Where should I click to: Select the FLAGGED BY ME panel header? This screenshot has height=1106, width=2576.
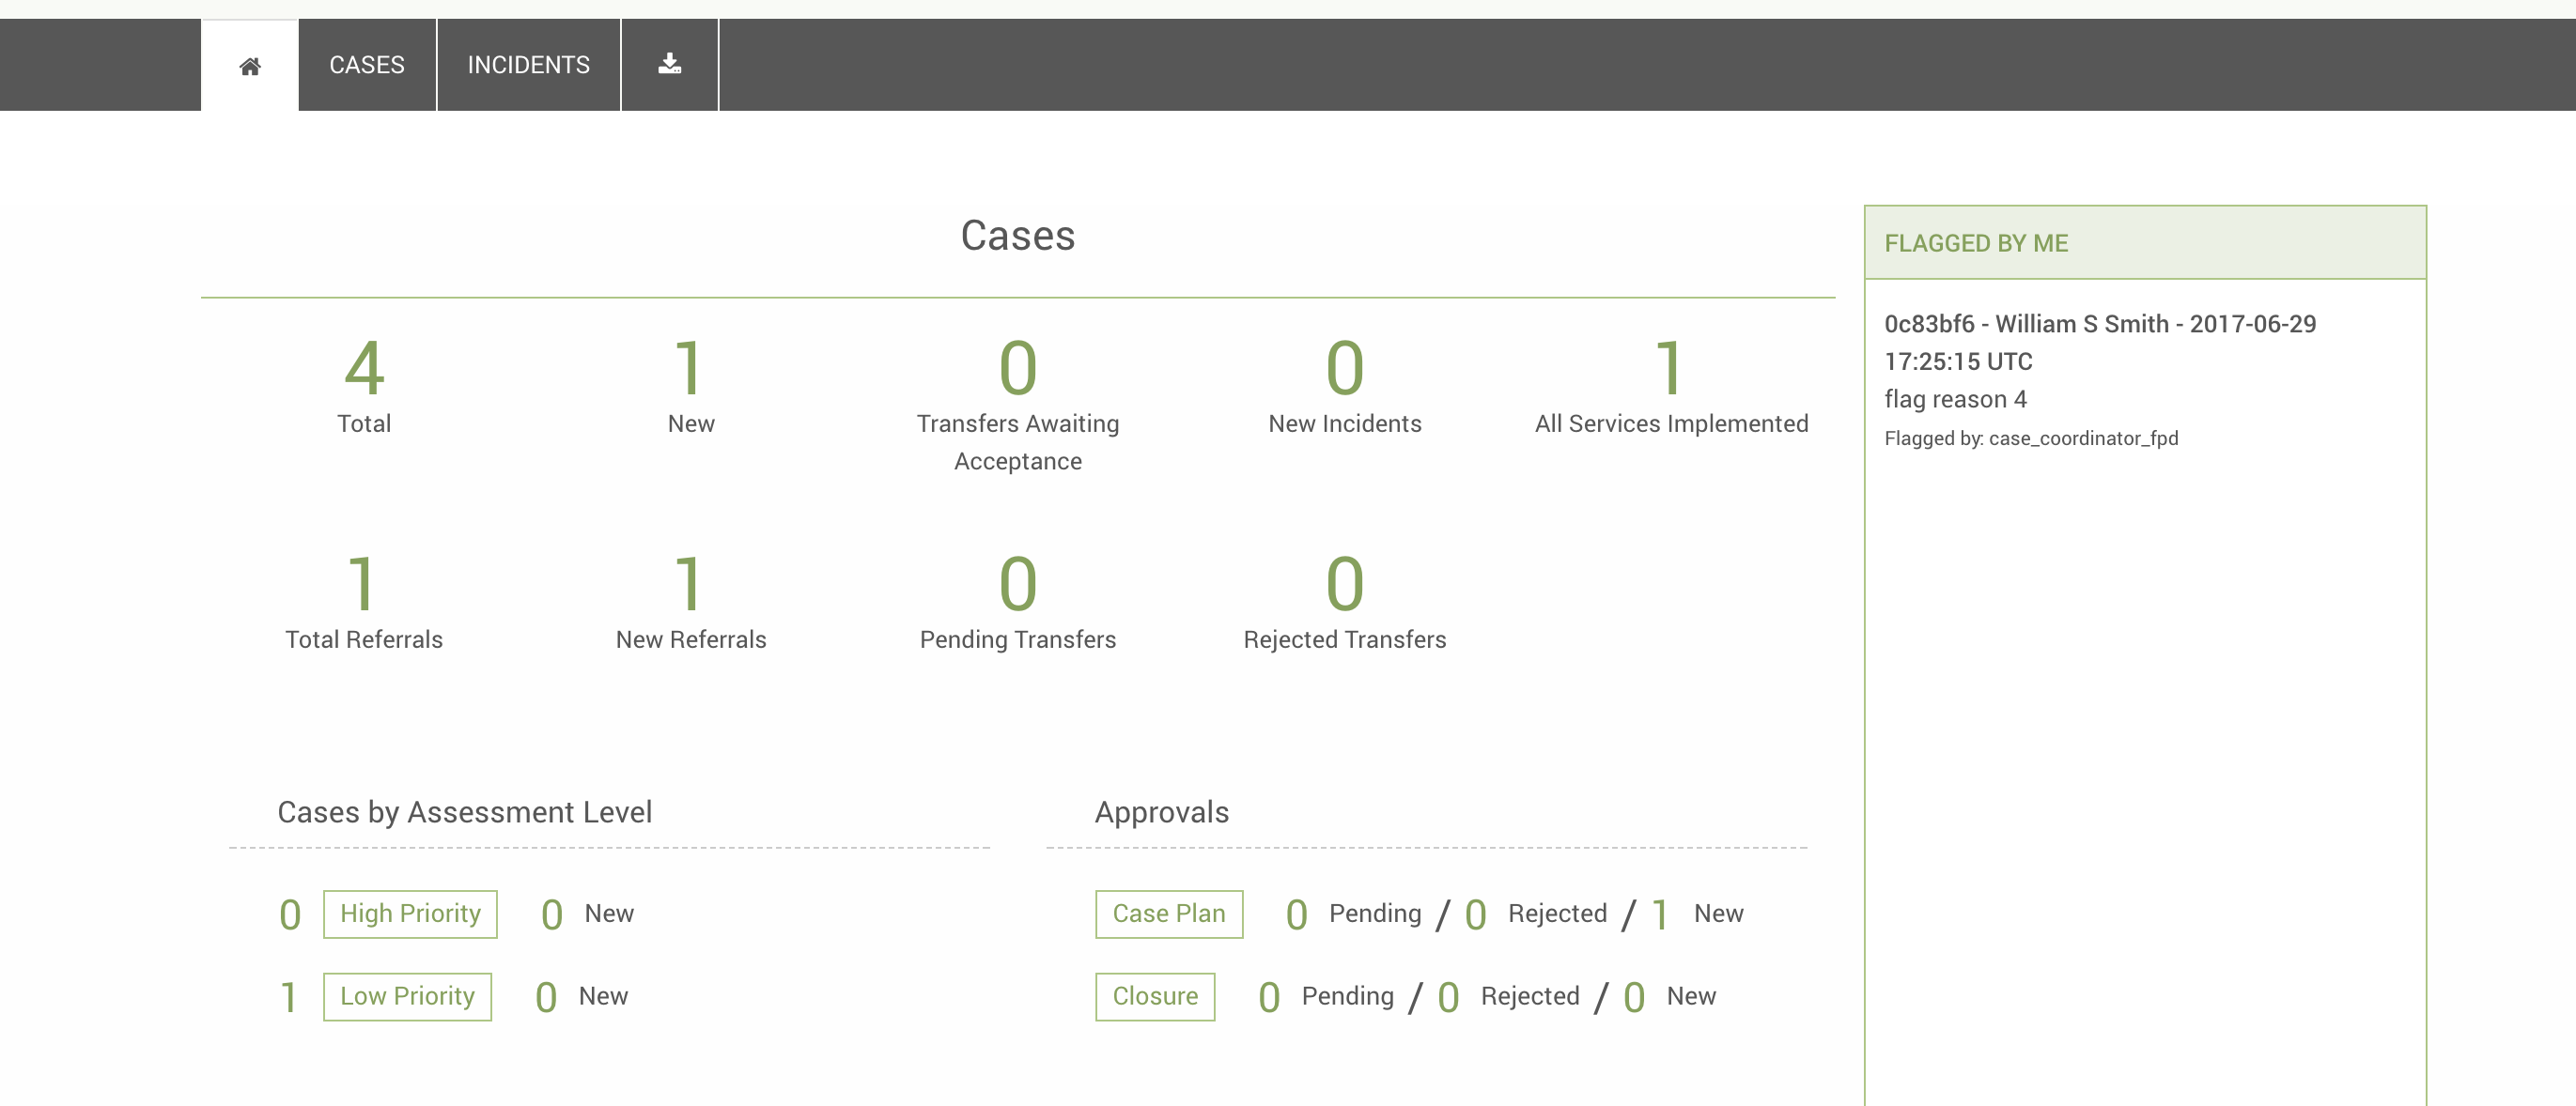pos(2145,243)
